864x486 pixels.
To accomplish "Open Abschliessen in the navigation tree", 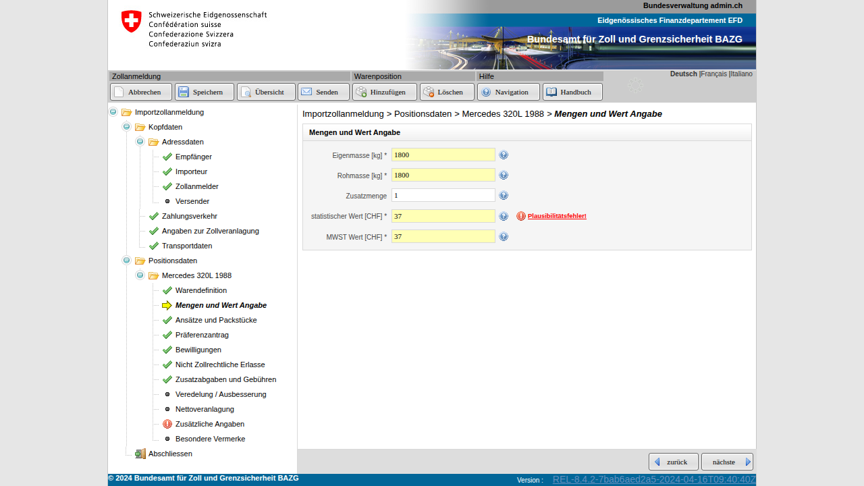I will coord(170,454).
